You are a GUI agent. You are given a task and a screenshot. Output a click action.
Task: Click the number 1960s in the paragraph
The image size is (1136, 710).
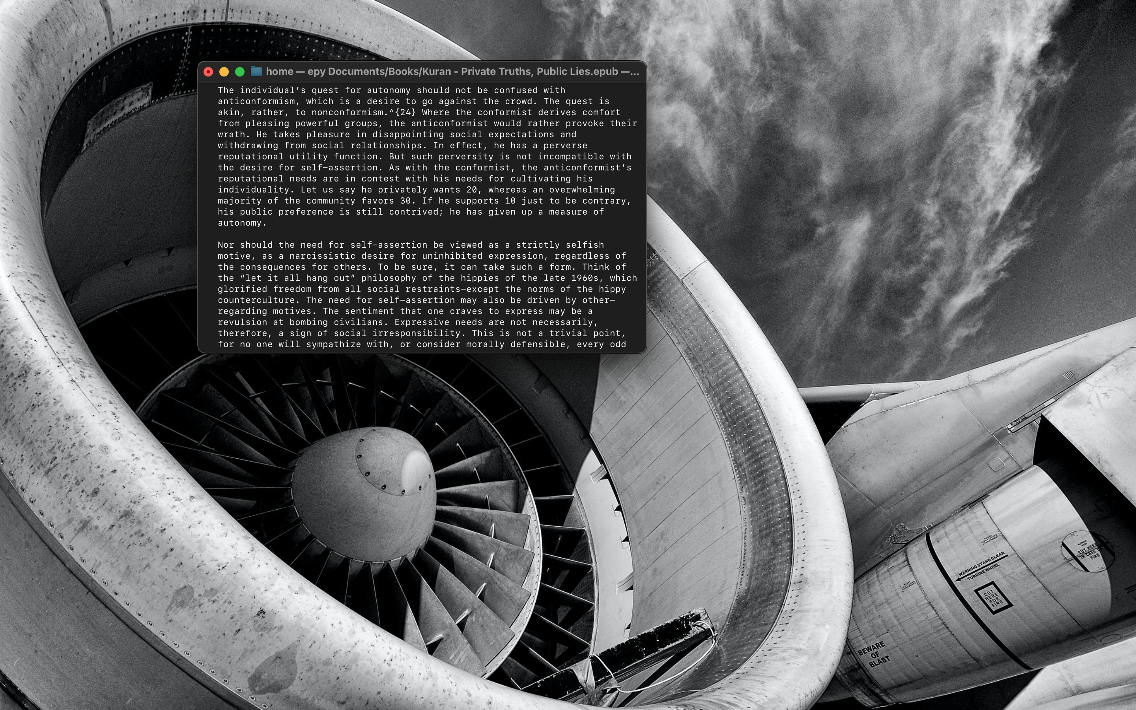[x=585, y=278]
